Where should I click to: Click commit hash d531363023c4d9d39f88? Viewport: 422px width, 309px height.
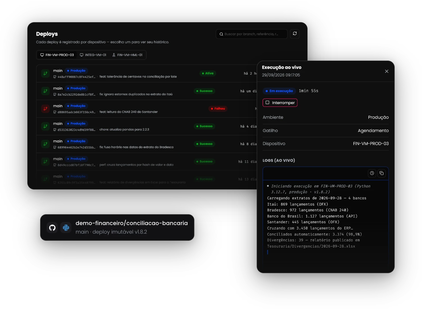76,130
